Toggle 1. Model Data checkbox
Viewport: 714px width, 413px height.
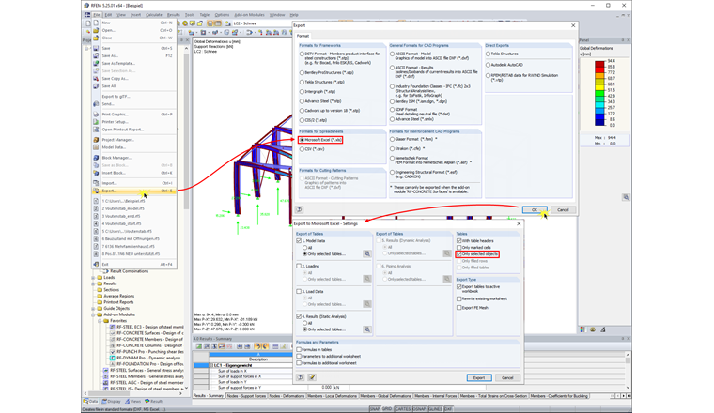tap(299, 240)
